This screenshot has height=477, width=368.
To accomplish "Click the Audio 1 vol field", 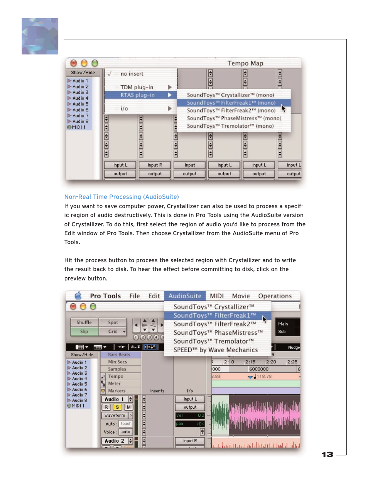I will [190, 416].
